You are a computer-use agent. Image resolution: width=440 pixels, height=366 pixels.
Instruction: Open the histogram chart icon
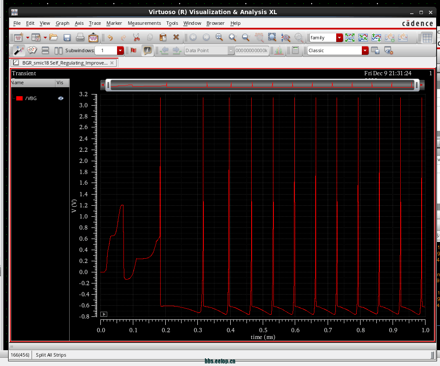click(279, 50)
